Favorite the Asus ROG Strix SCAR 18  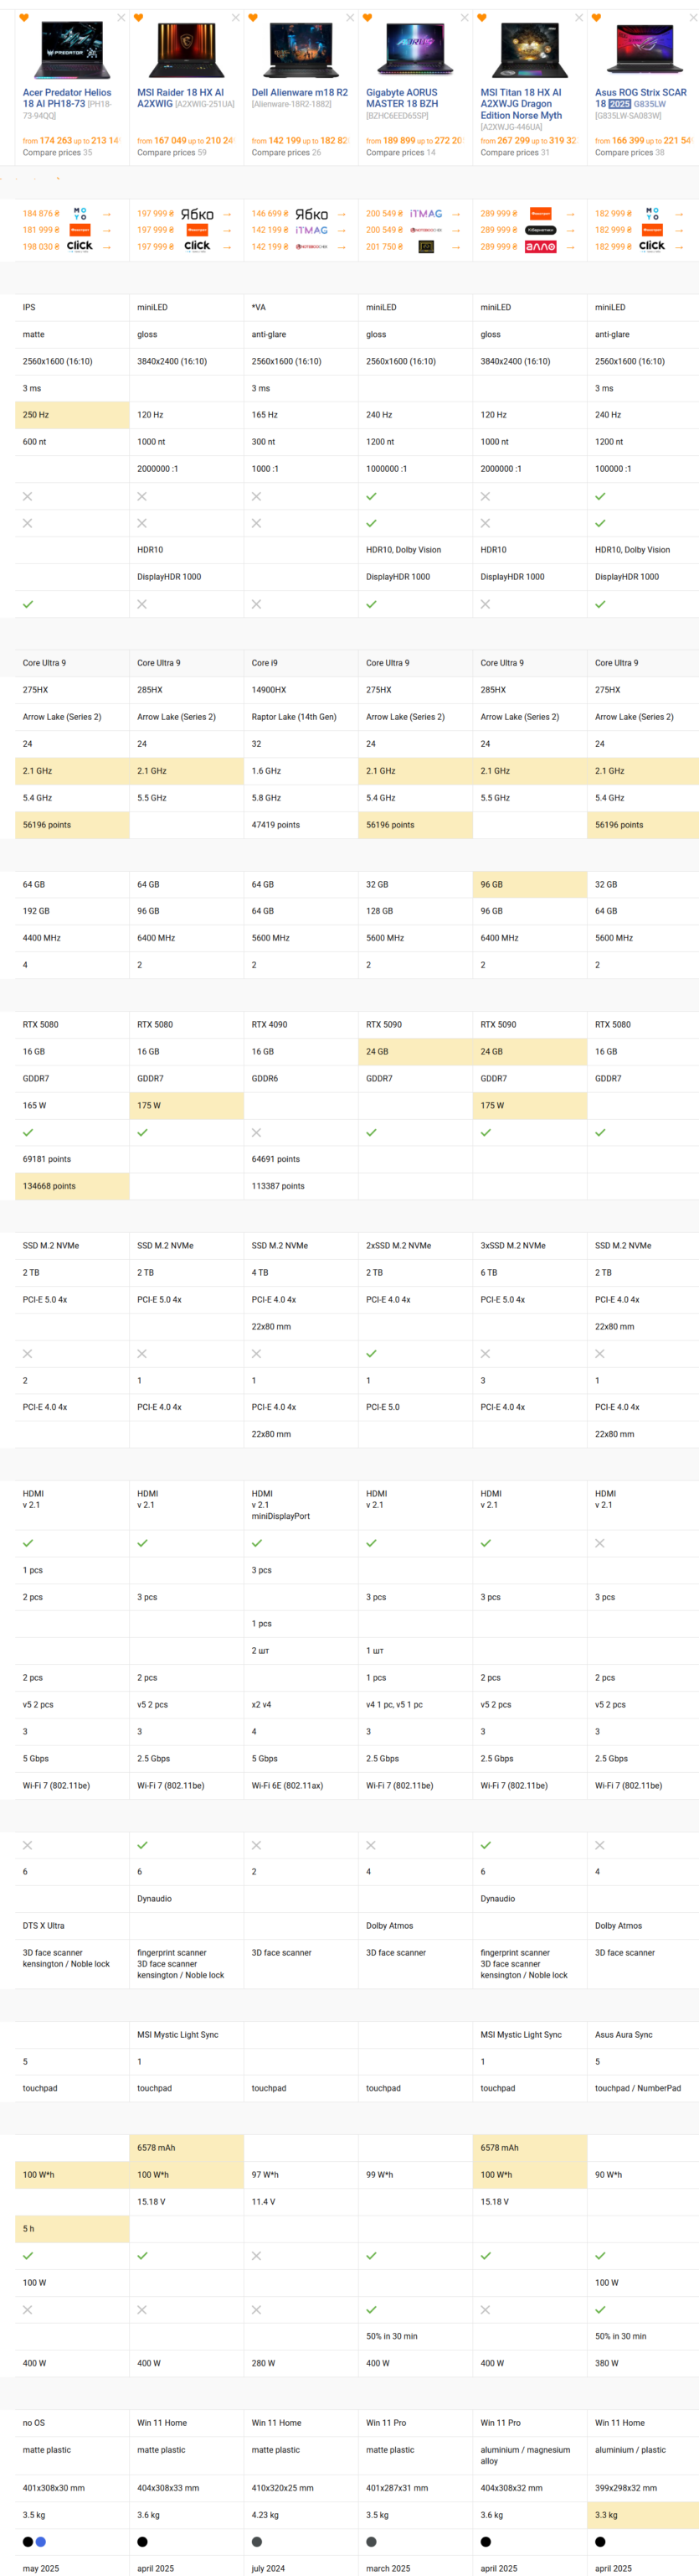point(596,18)
